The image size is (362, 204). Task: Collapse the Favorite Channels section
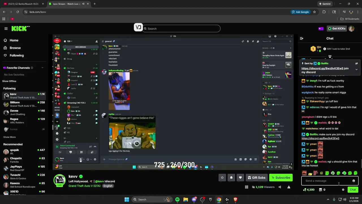(42, 68)
